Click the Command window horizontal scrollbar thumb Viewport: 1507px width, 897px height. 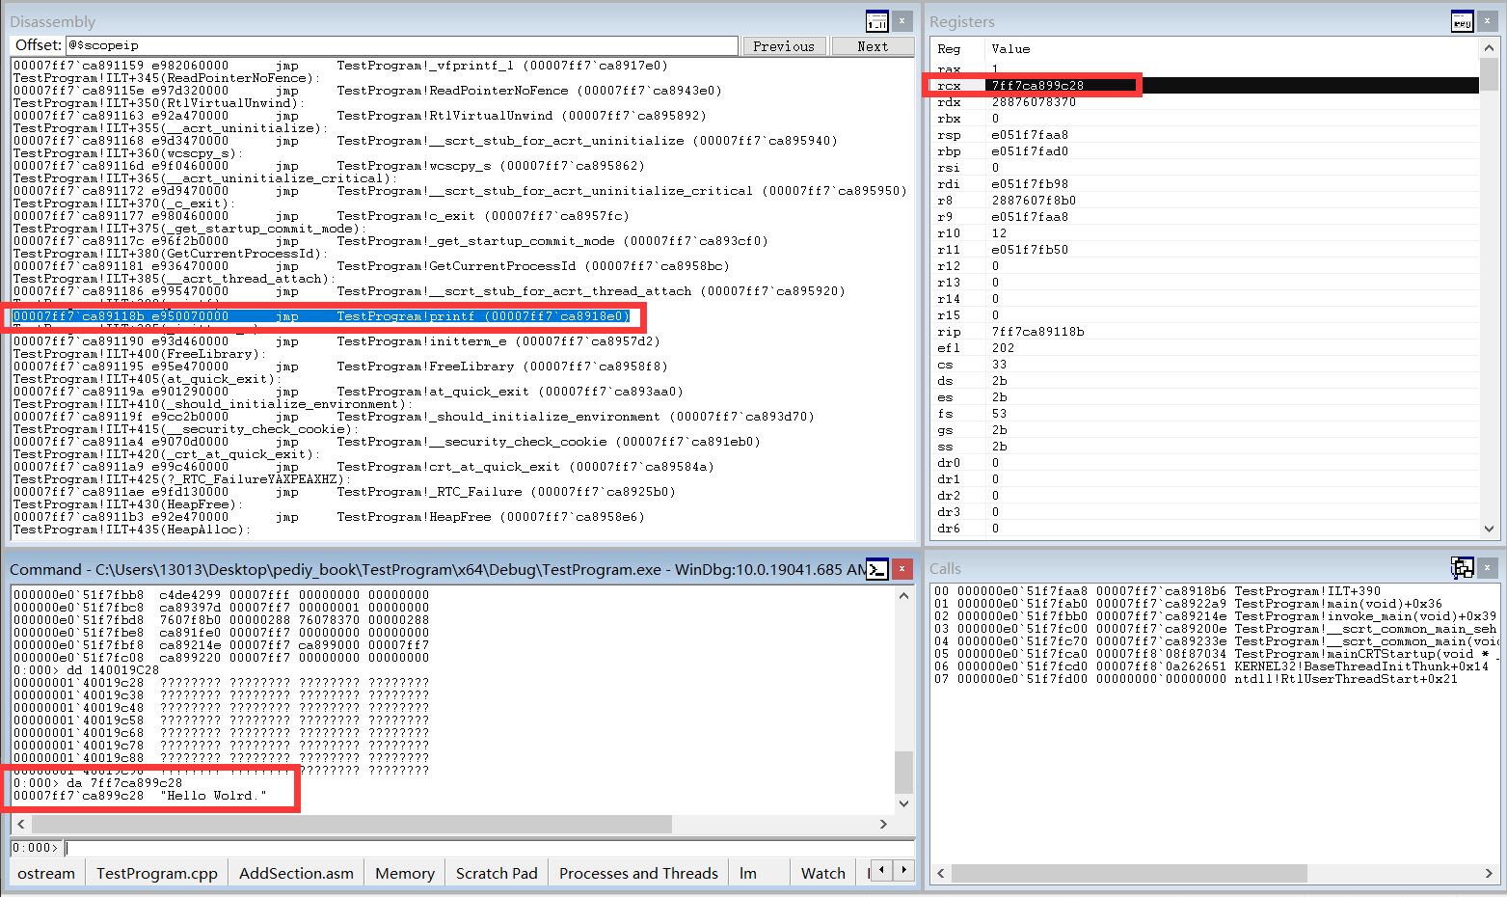pos(352,824)
